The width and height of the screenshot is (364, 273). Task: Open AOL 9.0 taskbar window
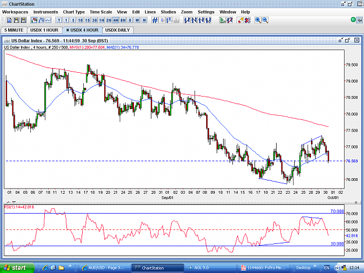pyautogui.click(x=211, y=268)
